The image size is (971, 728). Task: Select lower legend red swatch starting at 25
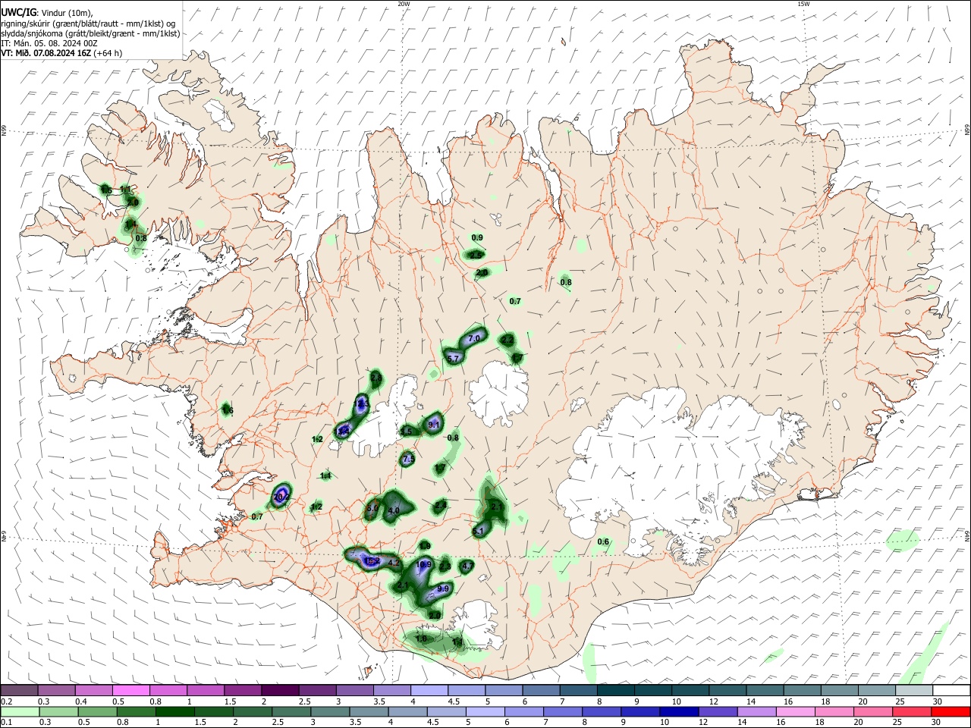click(913, 711)
